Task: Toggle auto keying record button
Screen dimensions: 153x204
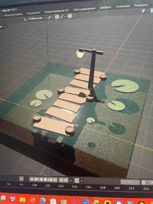Action: click(x=21, y=179)
